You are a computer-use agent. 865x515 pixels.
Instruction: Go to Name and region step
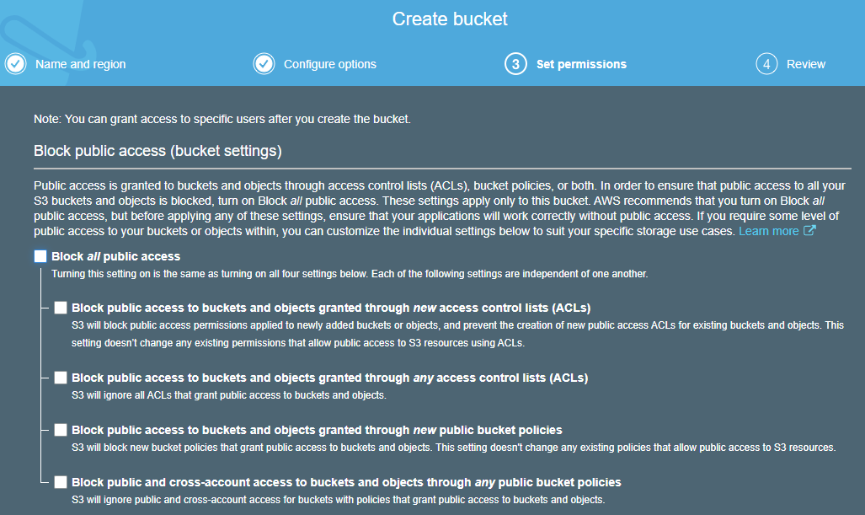coord(81,64)
